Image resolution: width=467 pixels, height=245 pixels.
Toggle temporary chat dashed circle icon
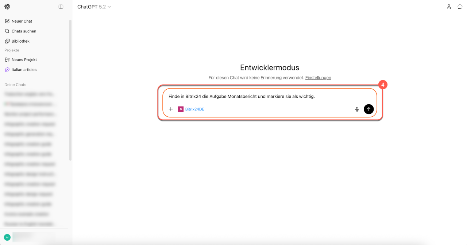(x=460, y=7)
